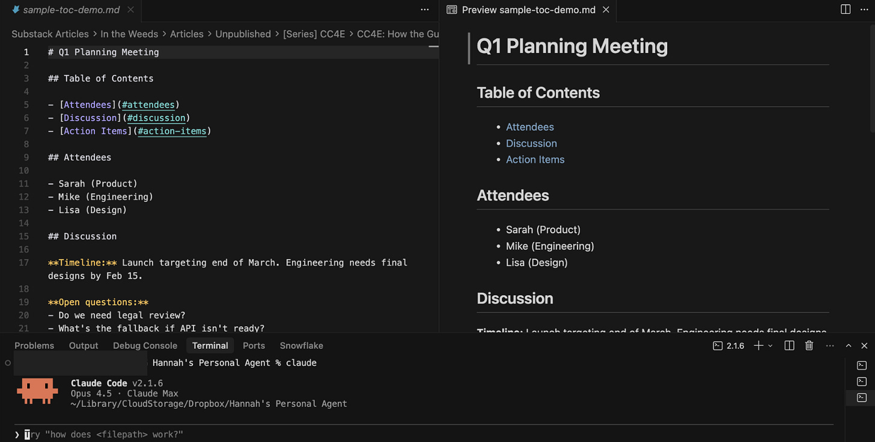Split the preview editor to the right
875x442 pixels.
point(846,10)
